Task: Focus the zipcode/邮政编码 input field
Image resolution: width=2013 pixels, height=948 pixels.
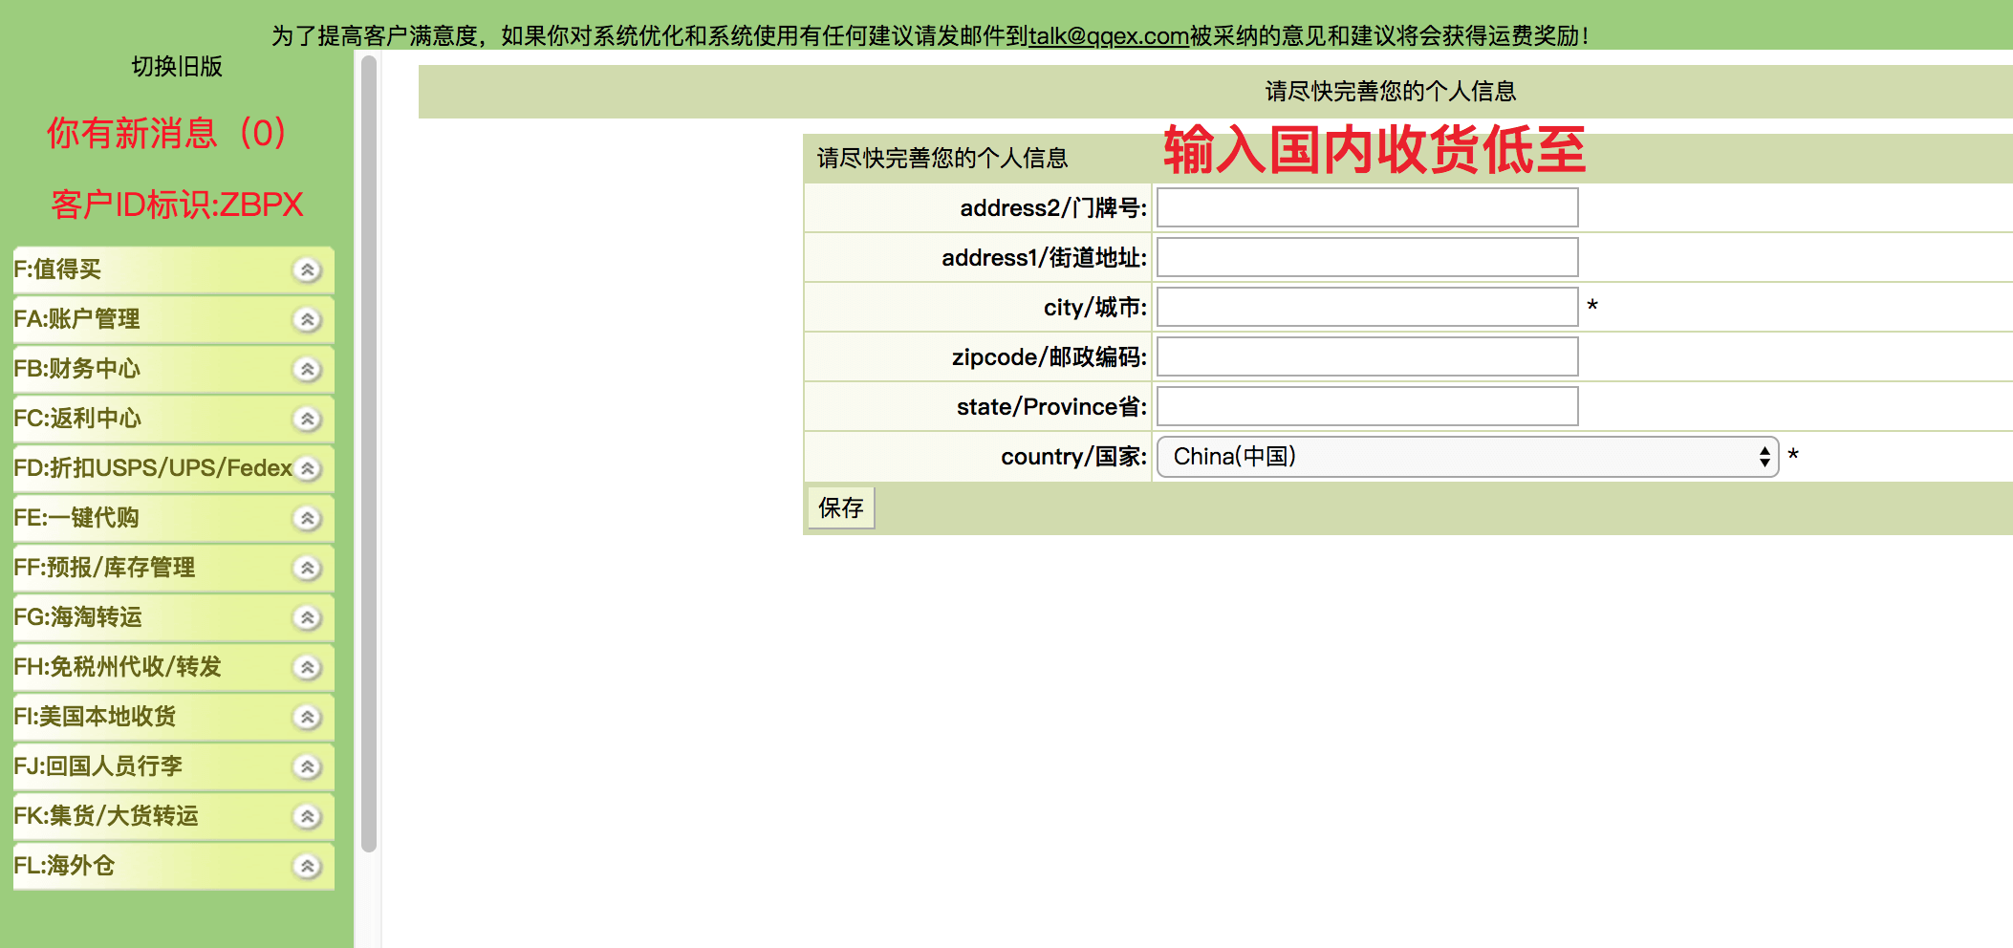Action: [x=1367, y=356]
